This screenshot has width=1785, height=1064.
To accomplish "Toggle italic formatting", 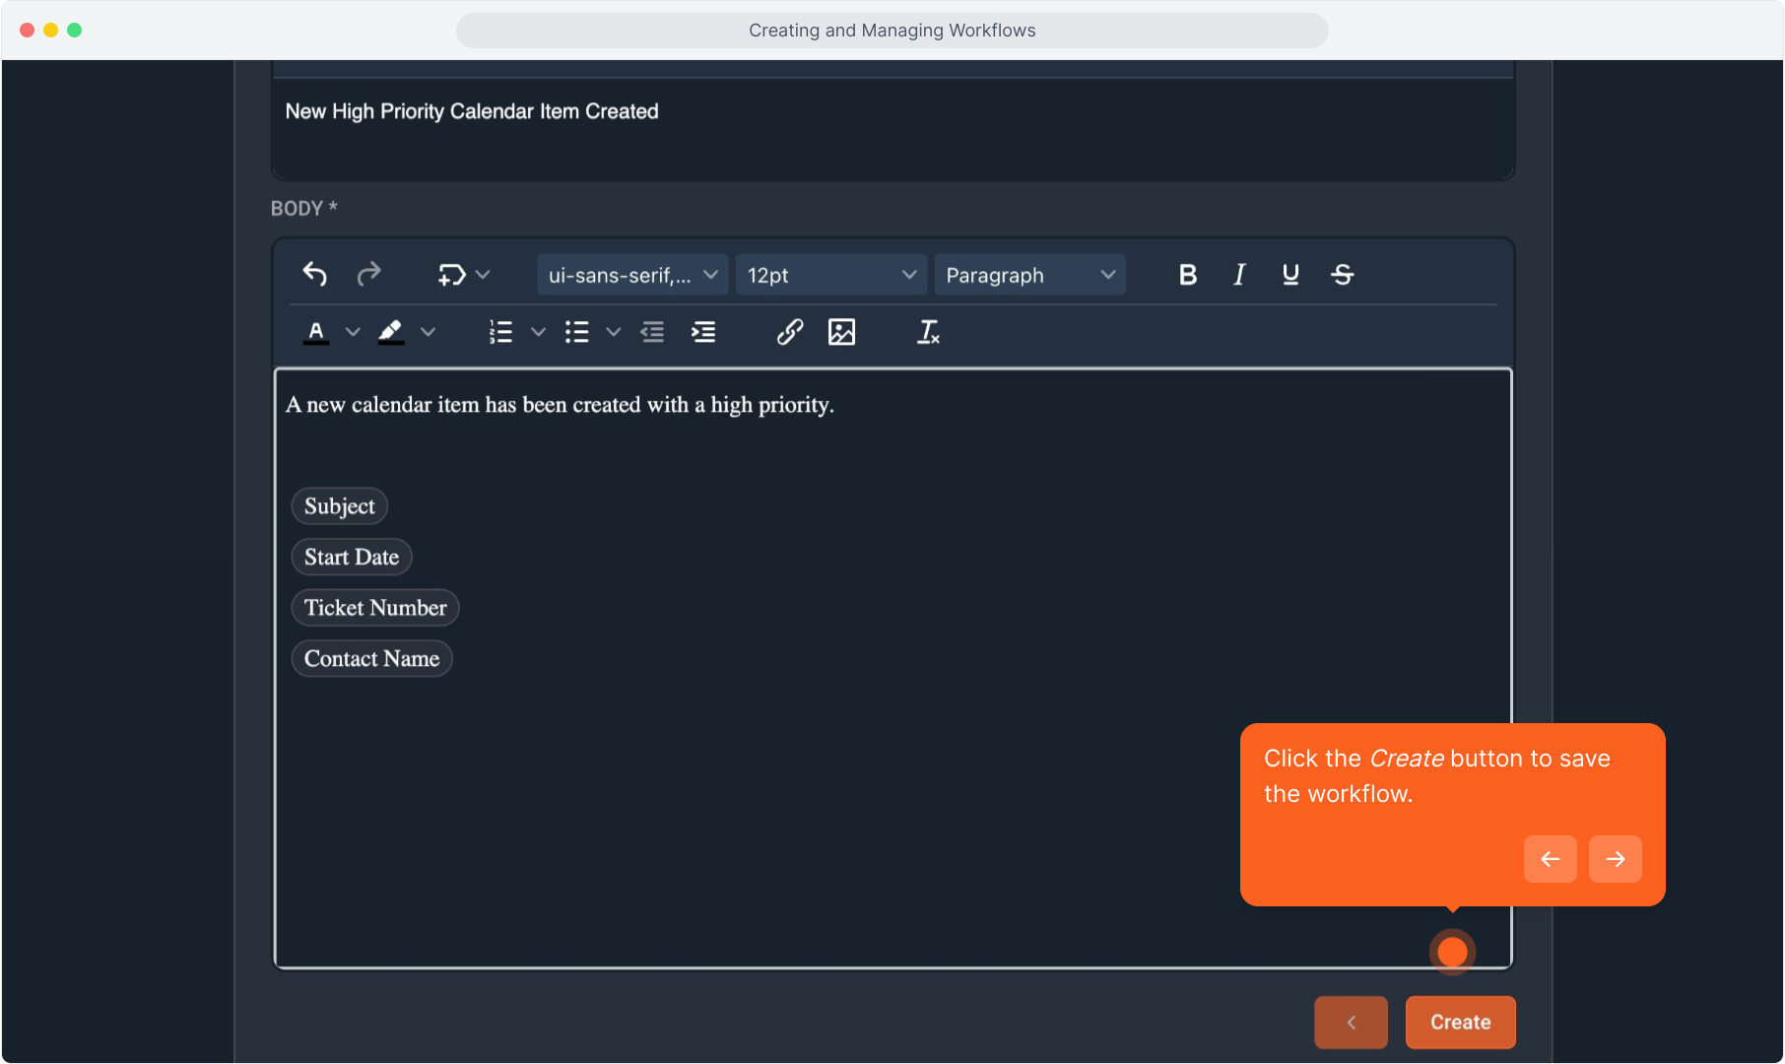I will click(1239, 275).
